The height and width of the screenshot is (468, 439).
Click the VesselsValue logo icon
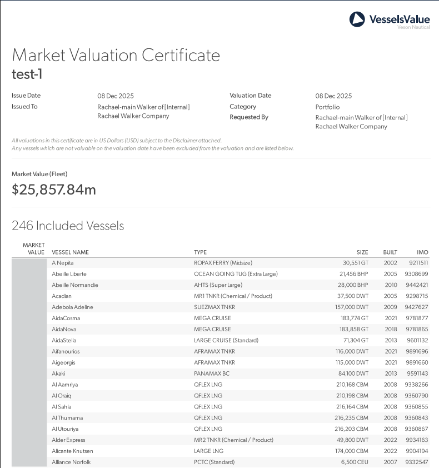pos(357,19)
